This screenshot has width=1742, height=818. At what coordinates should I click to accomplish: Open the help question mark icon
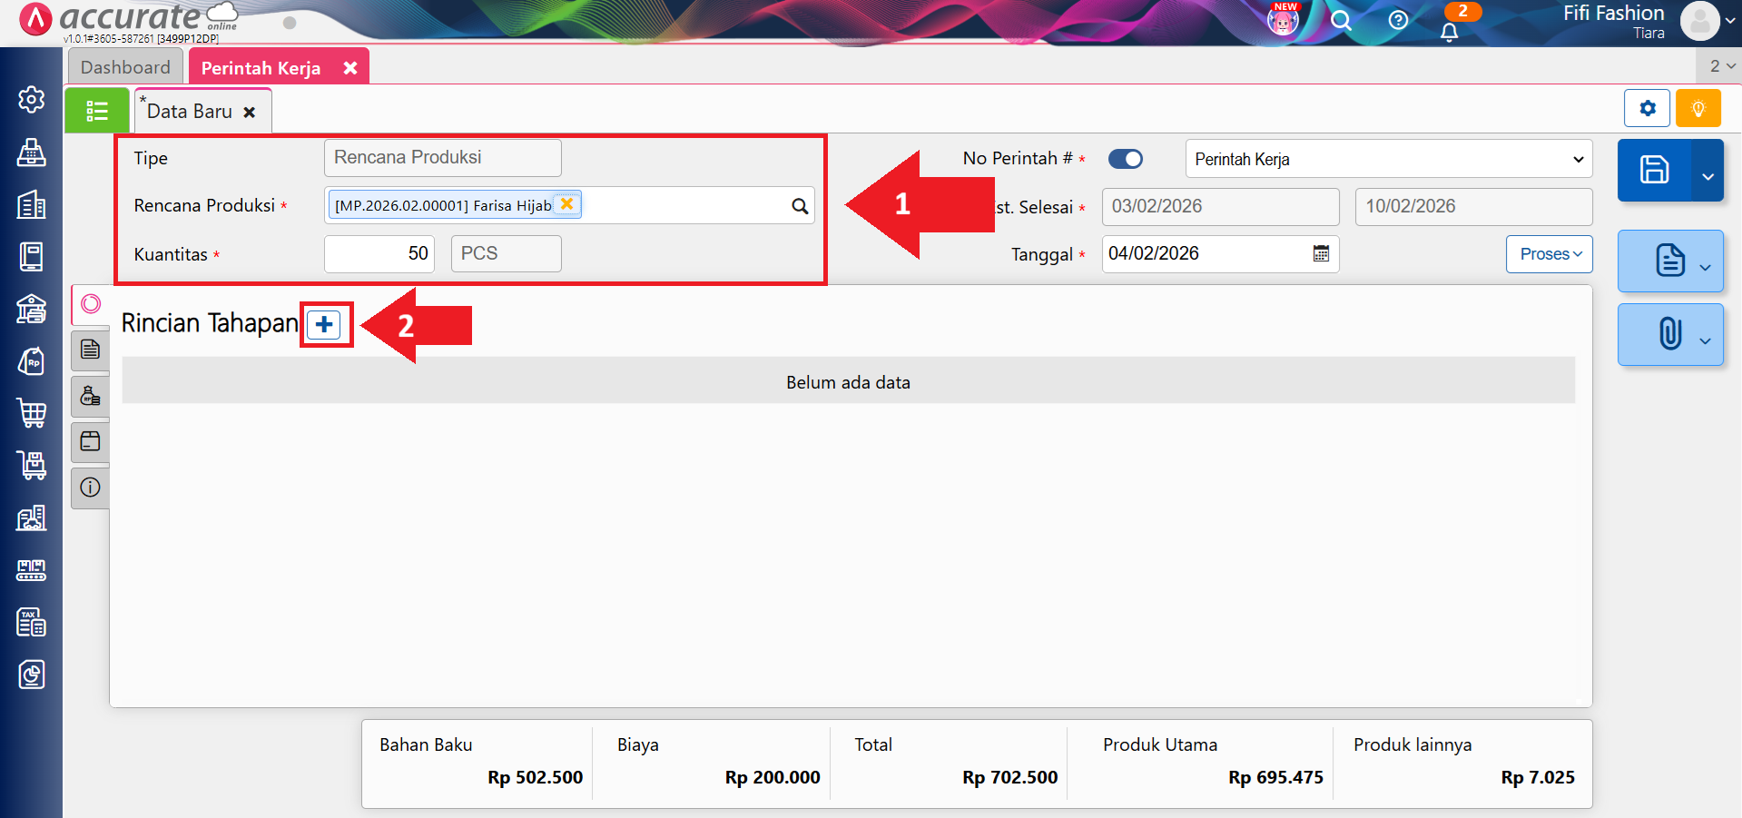1398,20
